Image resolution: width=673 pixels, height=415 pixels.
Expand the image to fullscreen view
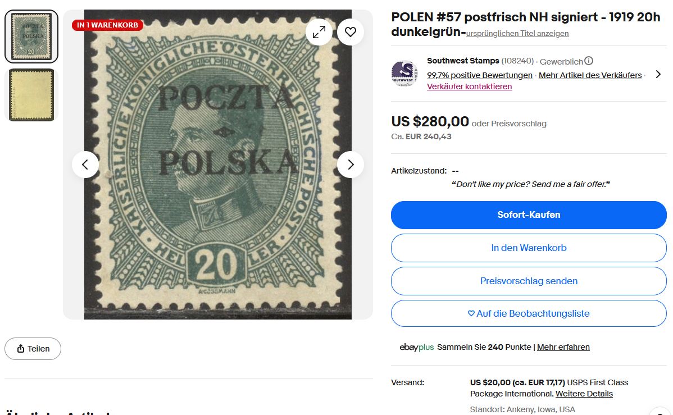tap(319, 33)
